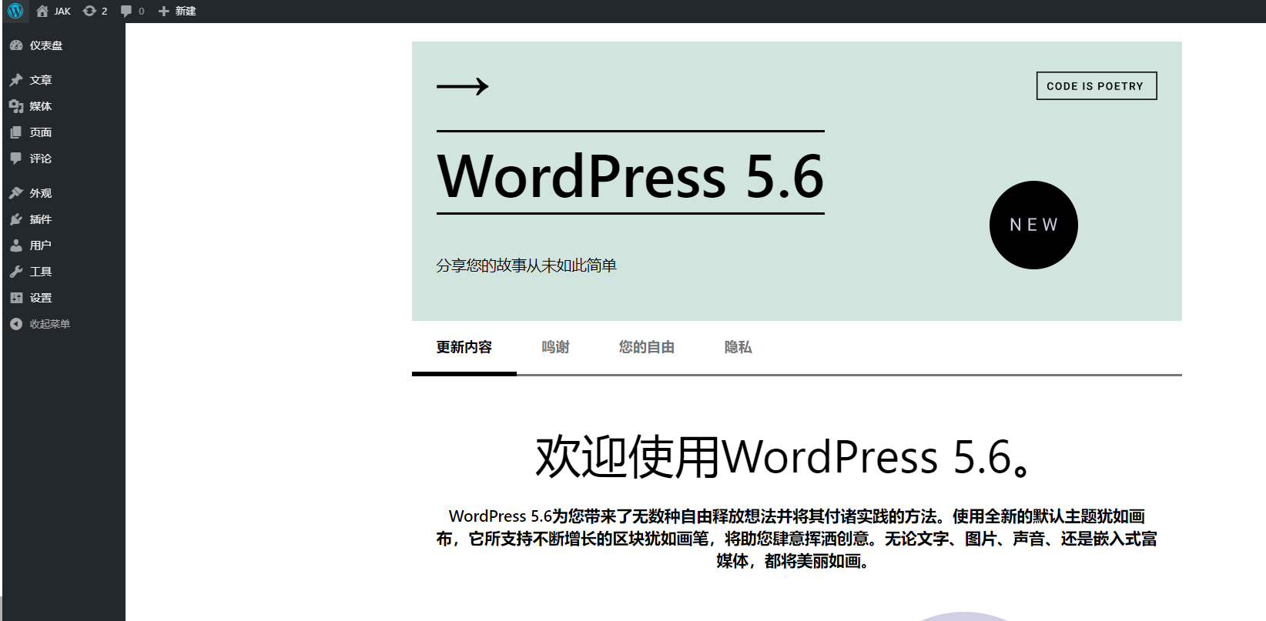Click the 仪表盘 dashboard gauge icon

click(x=16, y=45)
